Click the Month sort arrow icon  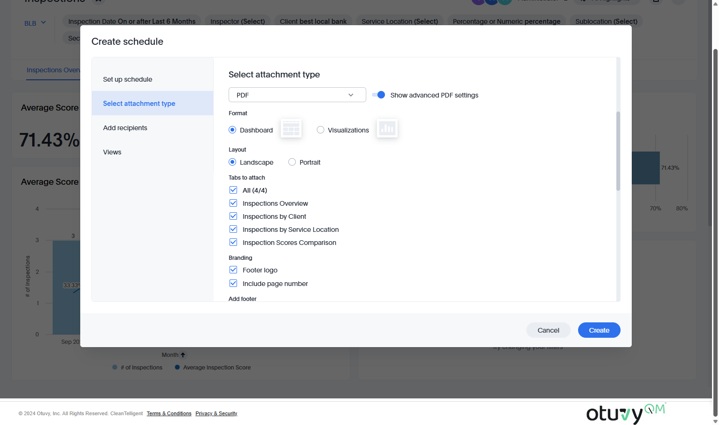(183, 355)
